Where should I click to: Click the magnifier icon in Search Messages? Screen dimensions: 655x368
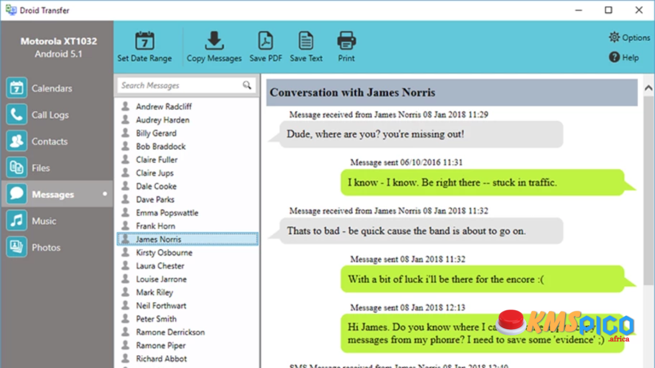[x=247, y=85]
